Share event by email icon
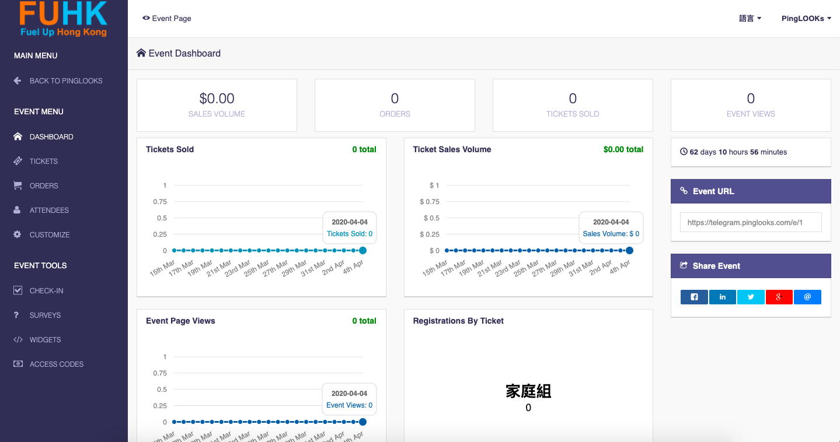 807,297
